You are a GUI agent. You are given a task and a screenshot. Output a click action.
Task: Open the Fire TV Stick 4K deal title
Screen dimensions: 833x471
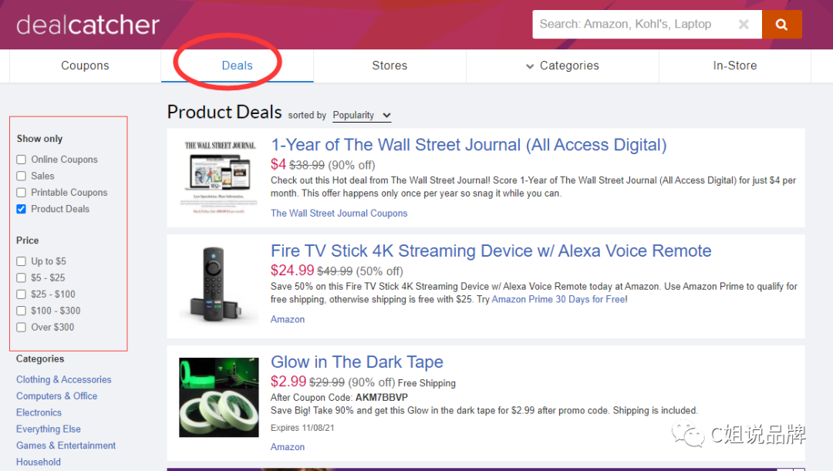coord(491,251)
